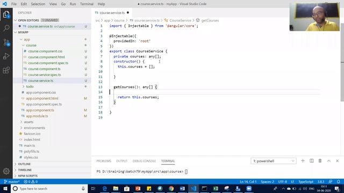344x193 pixels.
Task: Select TypeScript language mode
Action: [306, 182]
